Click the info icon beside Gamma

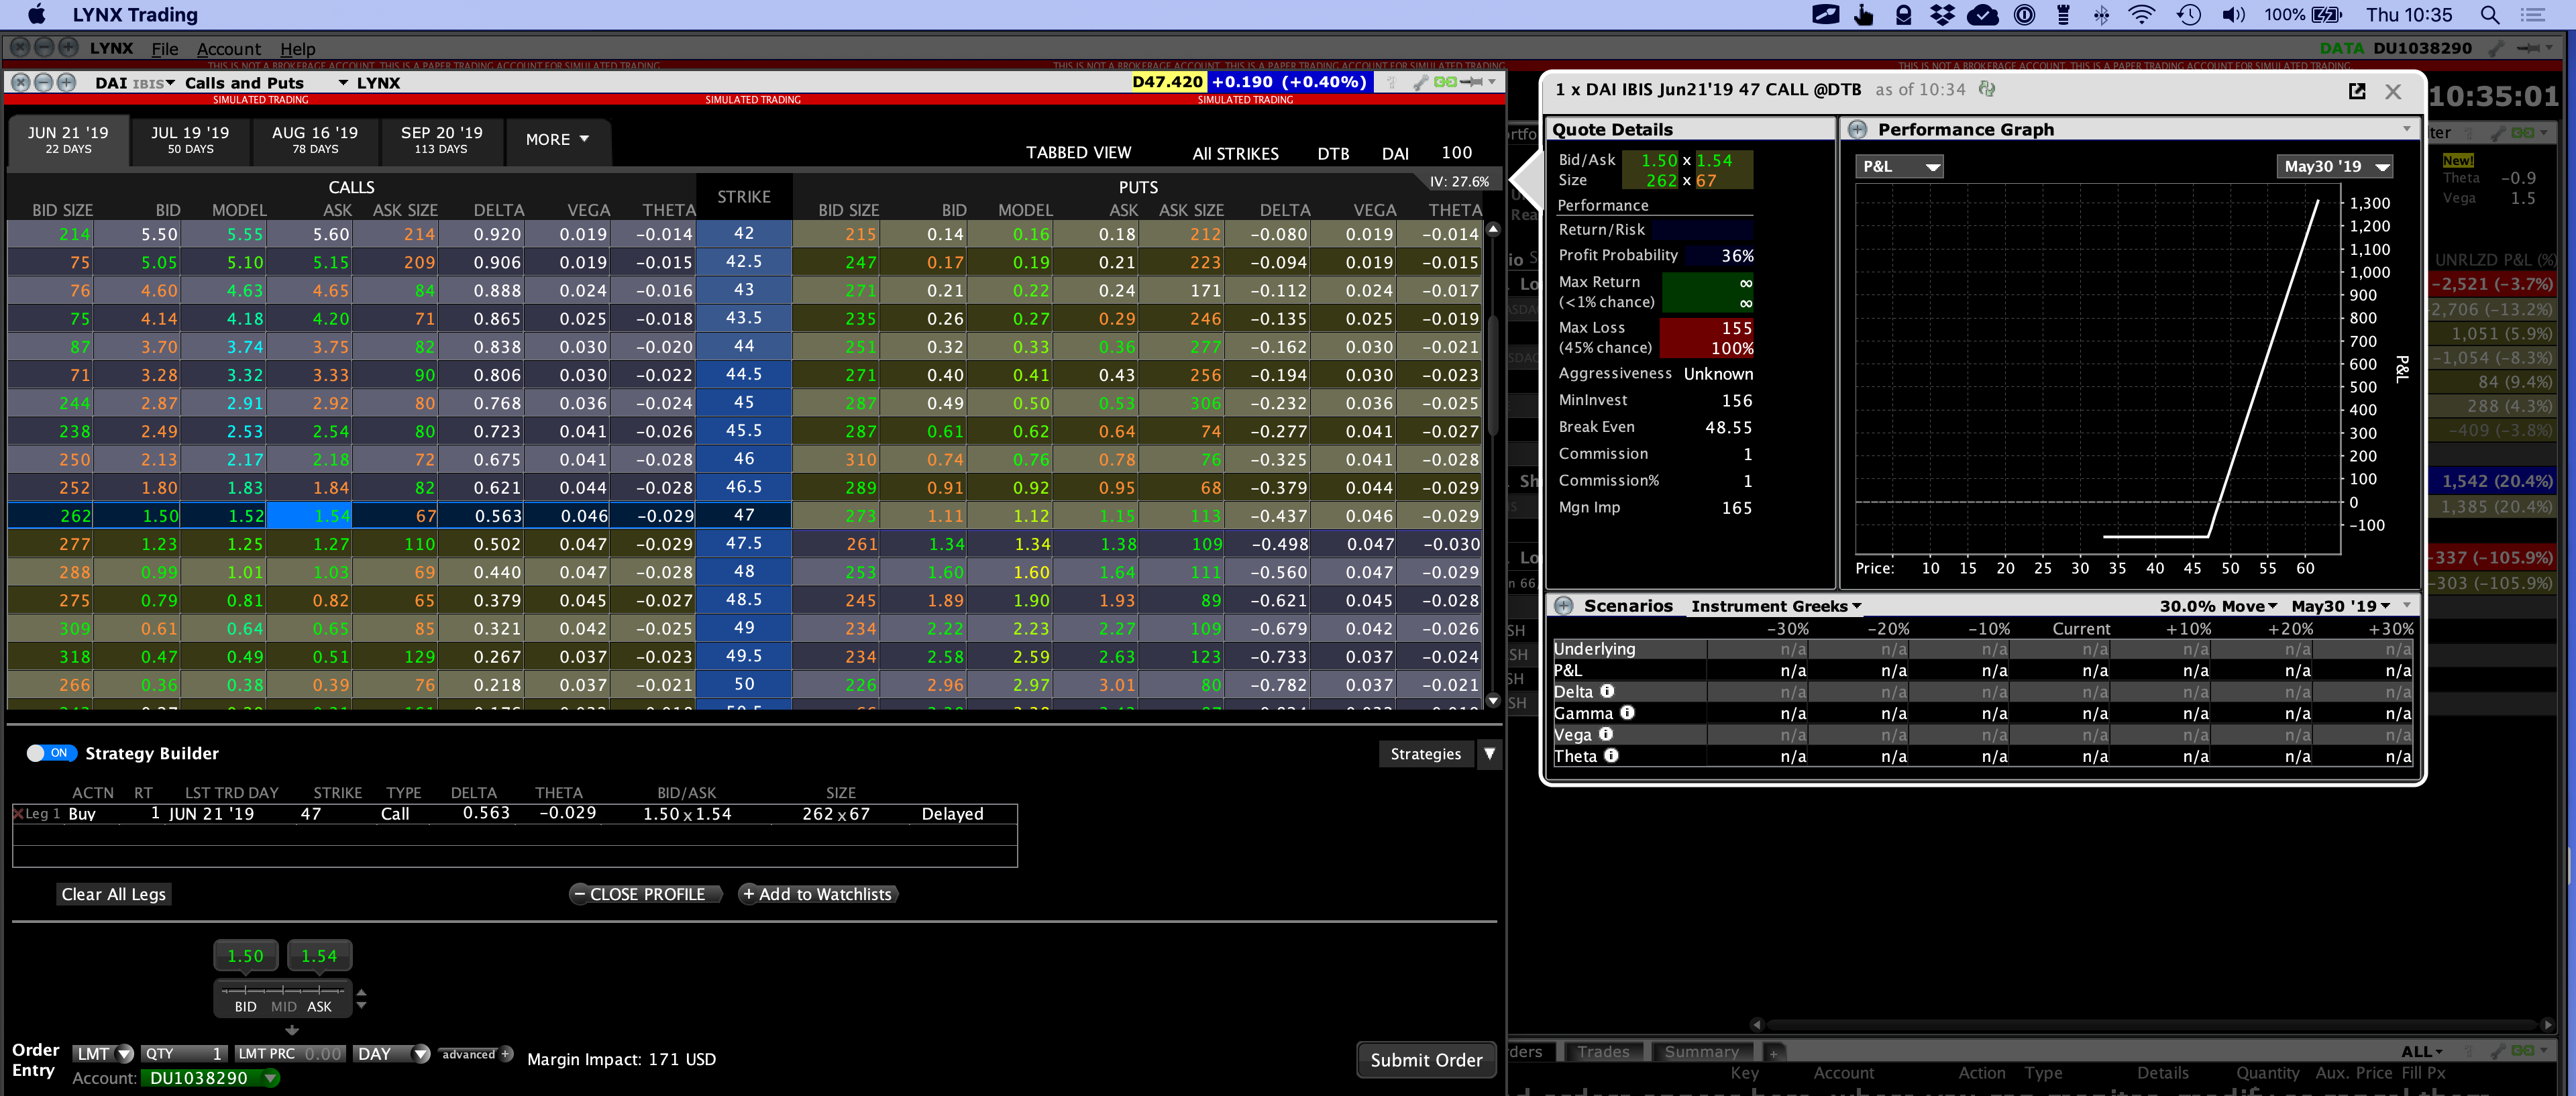click(1627, 712)
